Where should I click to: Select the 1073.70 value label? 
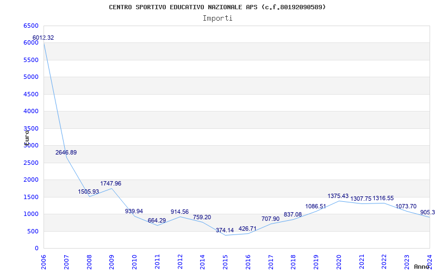pos(406,206)
